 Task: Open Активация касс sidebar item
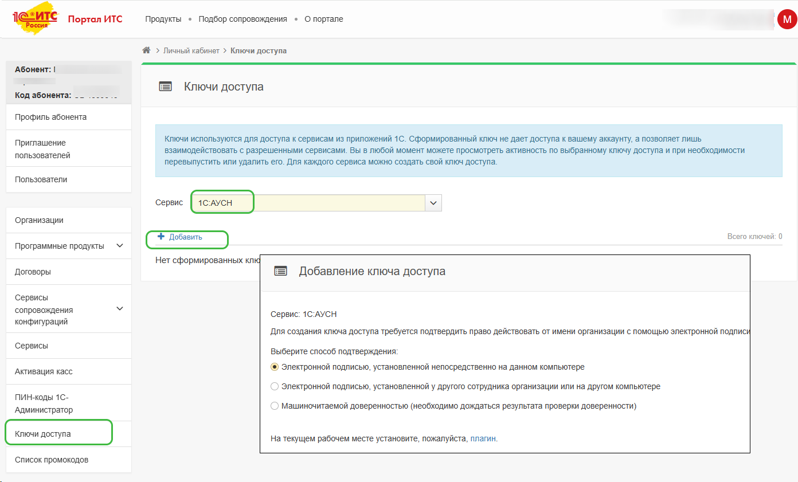tap(44, 371)
